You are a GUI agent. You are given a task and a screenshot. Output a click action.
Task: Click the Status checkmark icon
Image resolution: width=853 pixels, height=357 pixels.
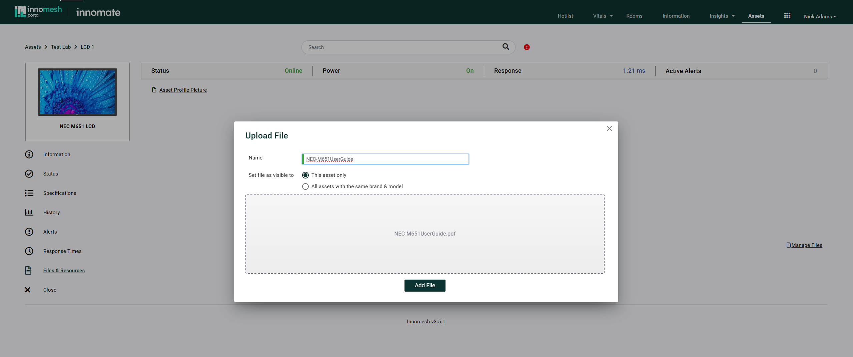[29, 173]
